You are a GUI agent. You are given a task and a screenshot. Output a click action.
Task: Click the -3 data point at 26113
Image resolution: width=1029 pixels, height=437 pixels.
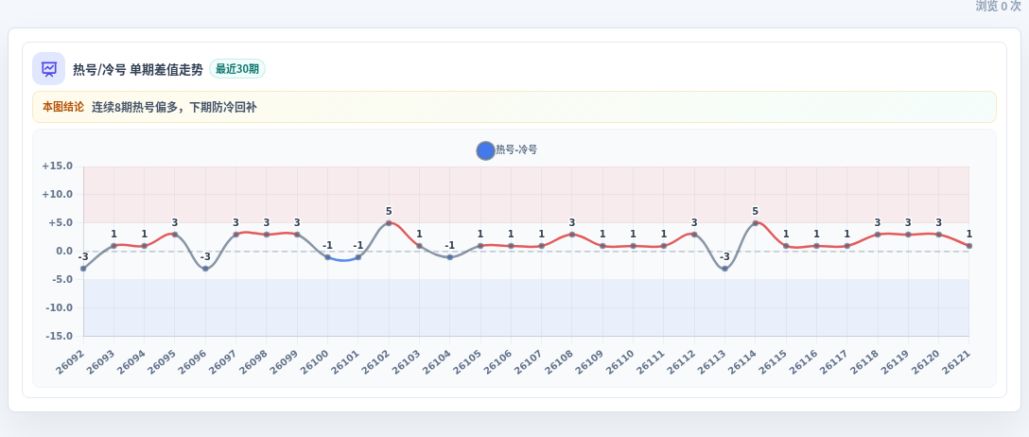(724, 269)
